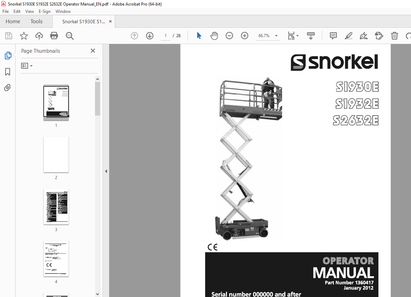Activate the Hand pan tool

tap(214, 36)
